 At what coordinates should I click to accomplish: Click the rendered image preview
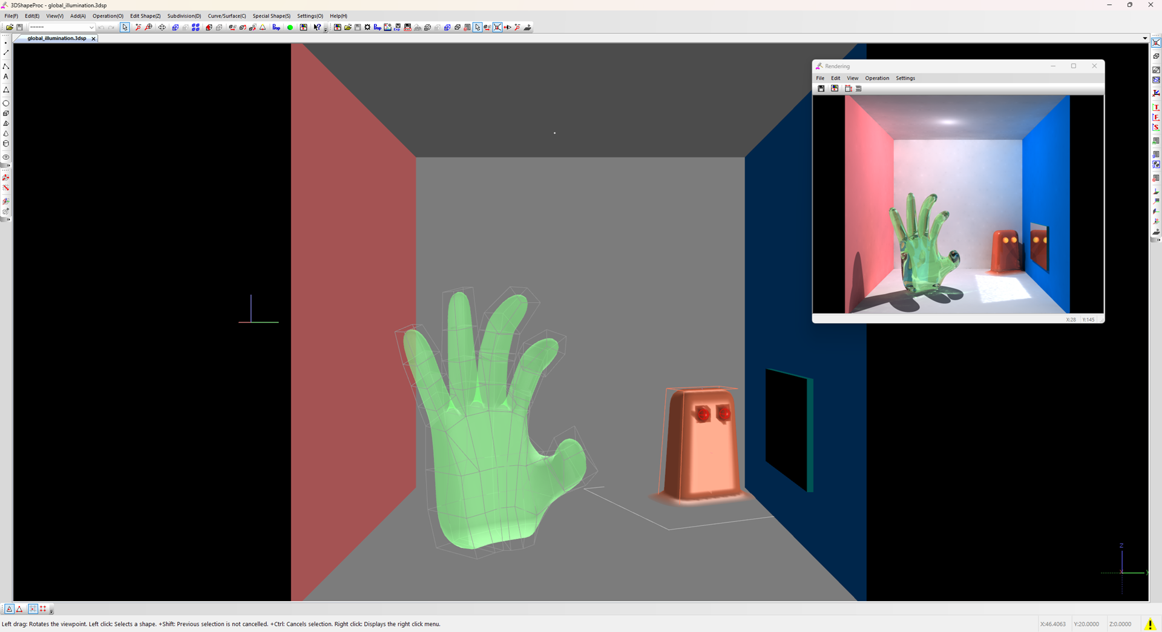pos(957,204)
